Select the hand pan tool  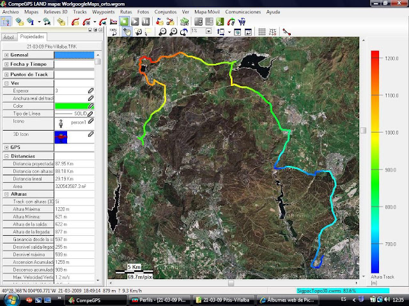coord(127,31)
